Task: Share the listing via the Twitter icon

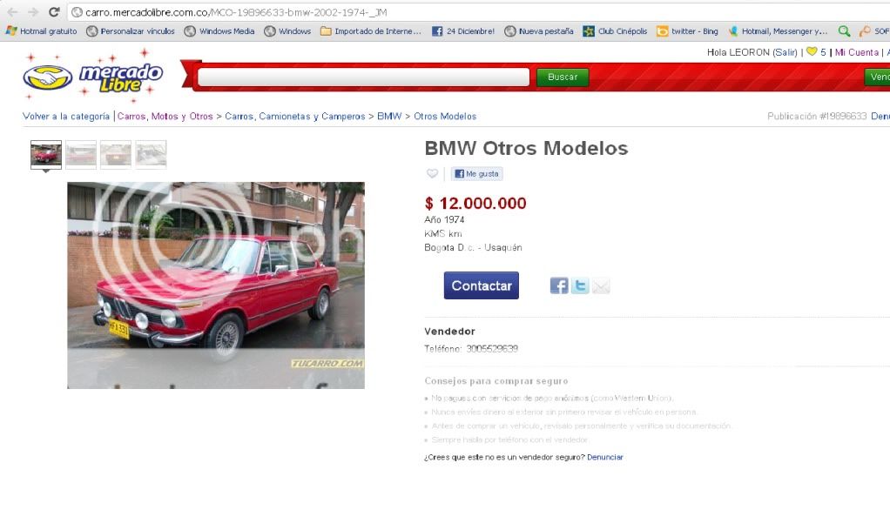Action: tap(579, 285)
